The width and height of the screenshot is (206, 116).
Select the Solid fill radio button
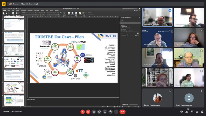point(121,25)
